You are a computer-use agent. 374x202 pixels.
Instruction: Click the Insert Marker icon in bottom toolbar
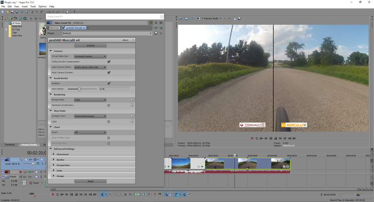pyautogui.click(x=155, y=195)
